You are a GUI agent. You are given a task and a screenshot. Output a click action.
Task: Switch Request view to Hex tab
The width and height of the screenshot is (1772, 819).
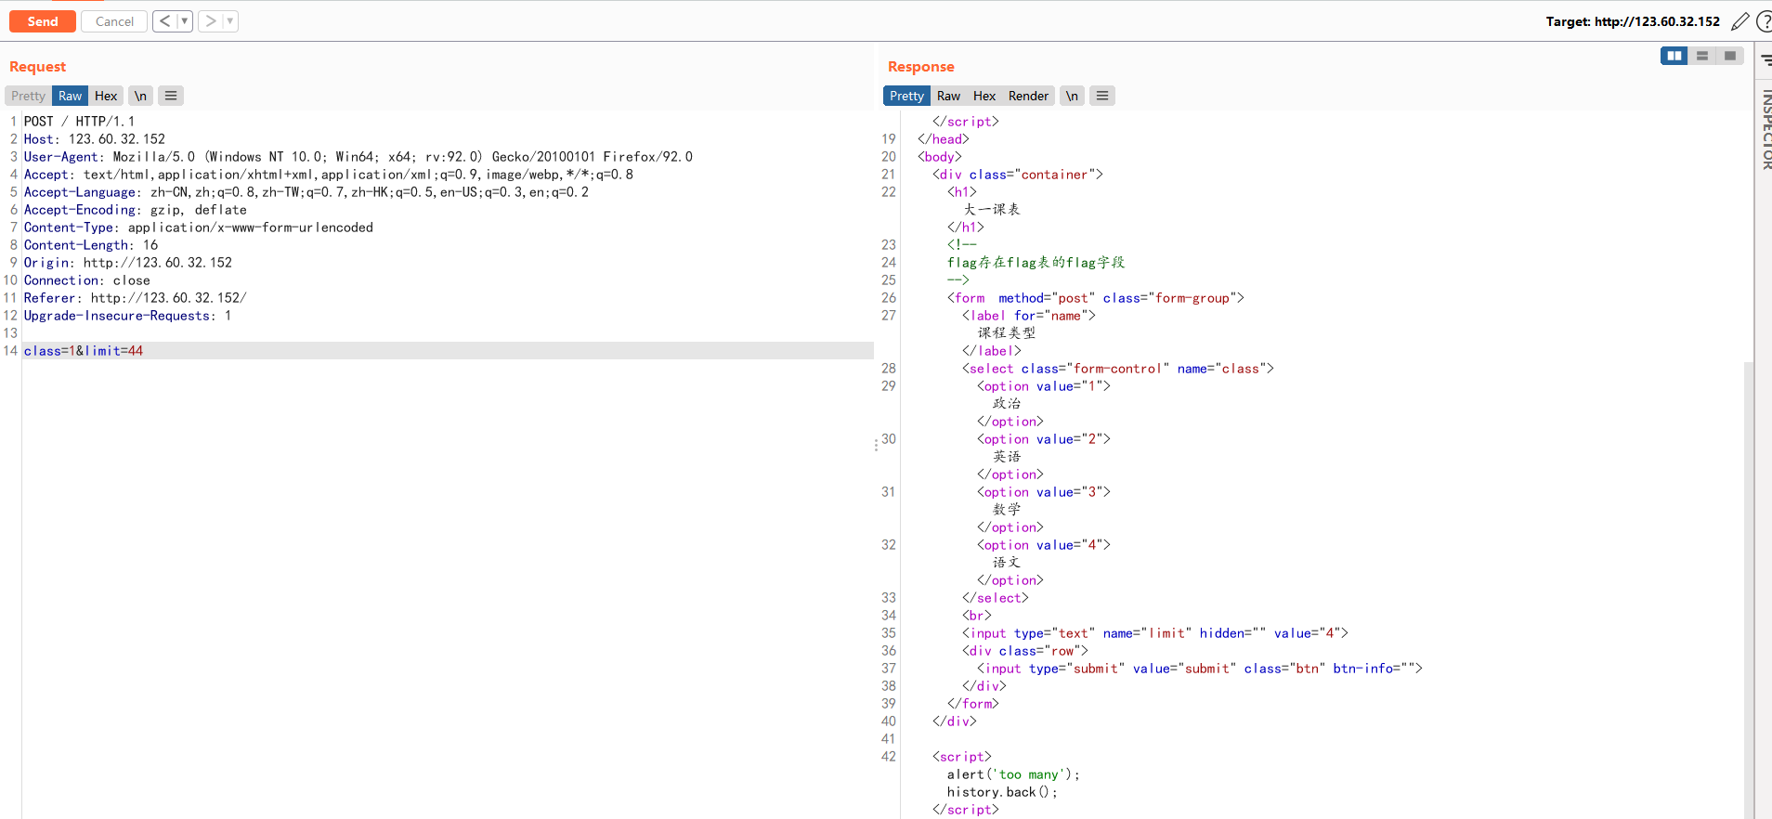(106, 96)
